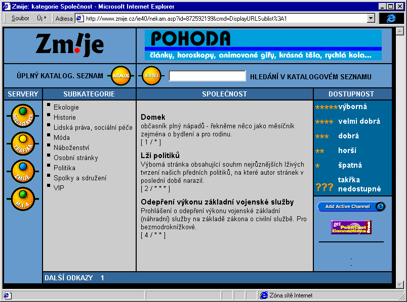Click the POHODA banner advertisement
Screen dimensions: 407x302
[x=263, y=45]
